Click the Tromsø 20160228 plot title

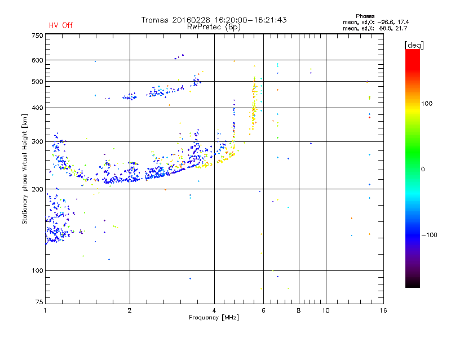tap(214, 20)
